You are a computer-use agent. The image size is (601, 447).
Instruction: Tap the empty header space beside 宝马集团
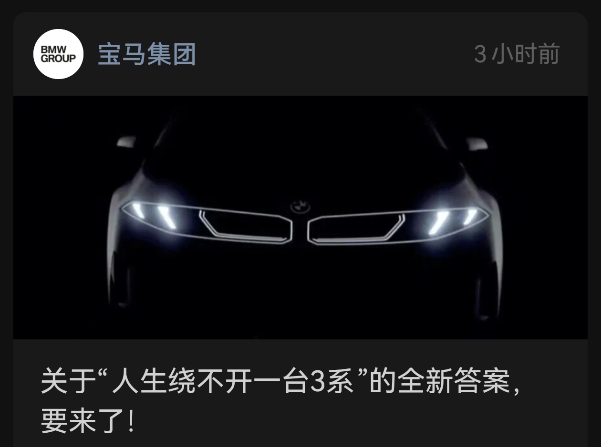[x=334, y=54]
